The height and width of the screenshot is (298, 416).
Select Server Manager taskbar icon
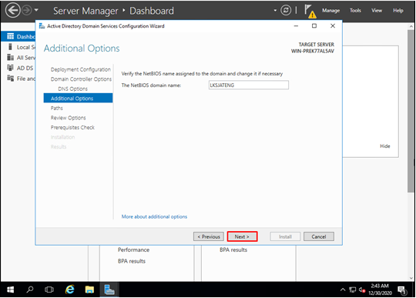[x=109, y=290]
